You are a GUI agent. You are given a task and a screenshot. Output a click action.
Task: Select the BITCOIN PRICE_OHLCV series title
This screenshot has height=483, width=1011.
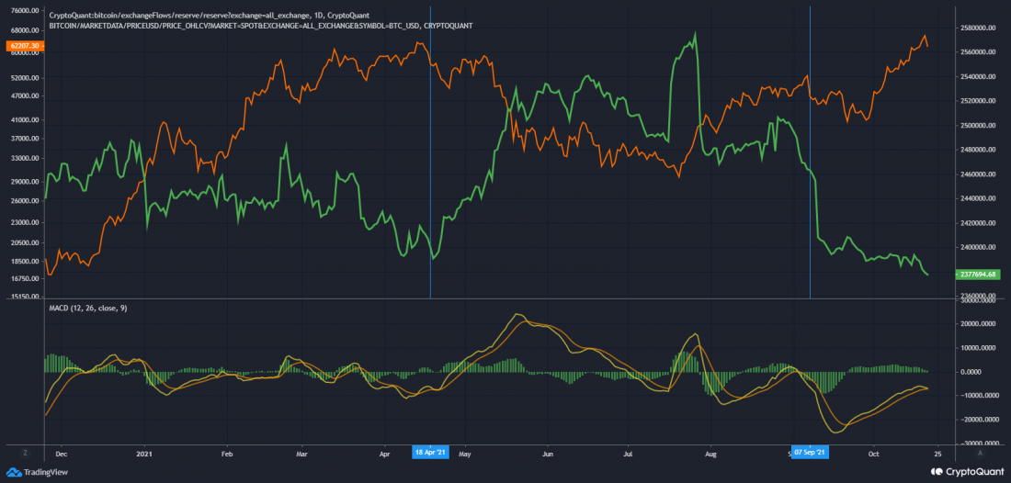(260, 26)
